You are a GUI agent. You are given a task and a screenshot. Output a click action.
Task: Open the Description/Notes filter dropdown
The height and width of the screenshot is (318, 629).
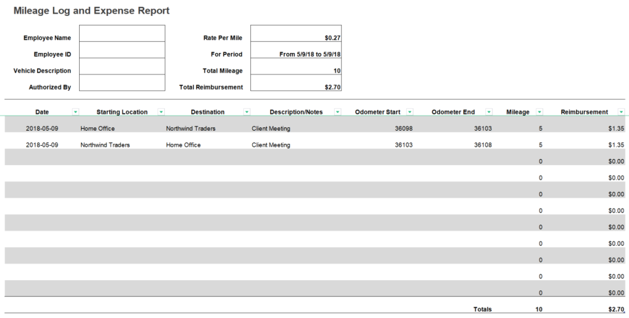[338, 112]
